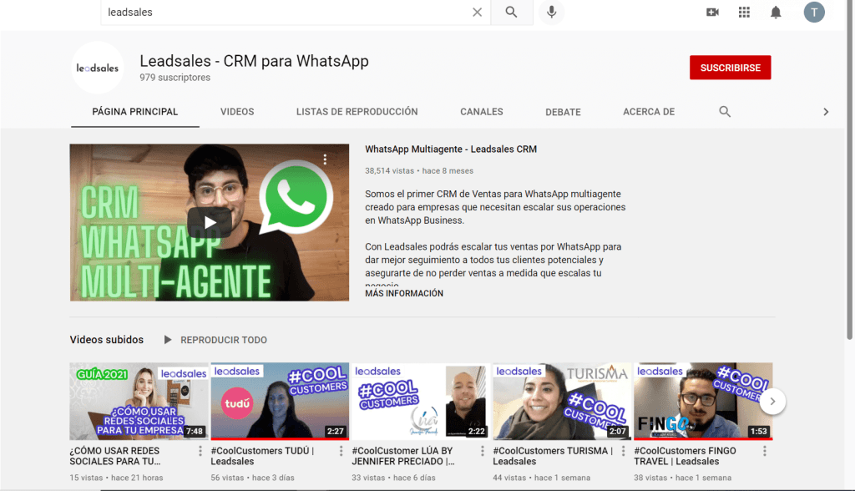Click the 33 vistas hace 6 días text
Viewport: 855px width, 491px height.
coord(394,478)
